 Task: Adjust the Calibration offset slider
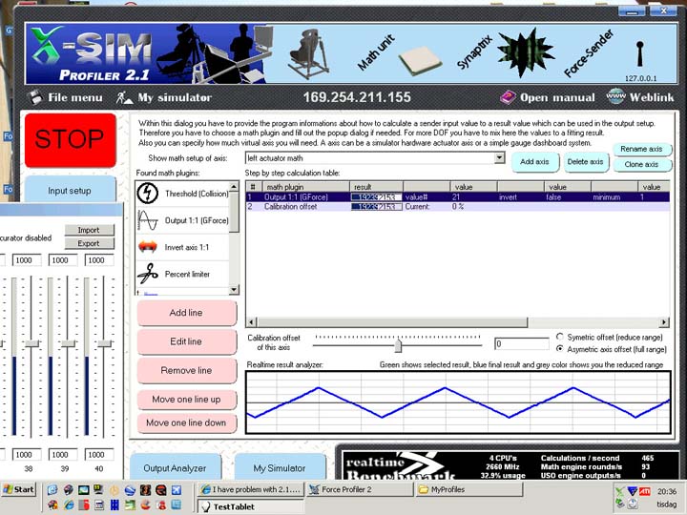pyautogui.click(x=398, y=344)
